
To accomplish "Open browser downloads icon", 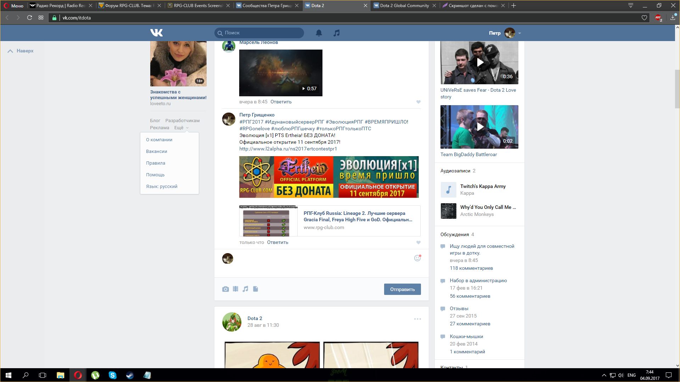I will 673,18.
